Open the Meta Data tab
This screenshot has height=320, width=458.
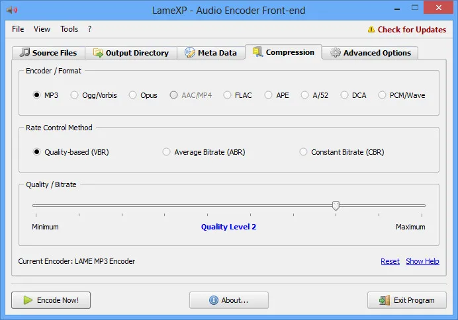210,53
